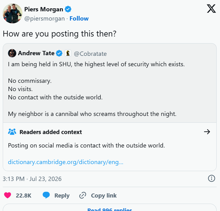
Task: Click the Copy link text
Action: coord(104,195)
